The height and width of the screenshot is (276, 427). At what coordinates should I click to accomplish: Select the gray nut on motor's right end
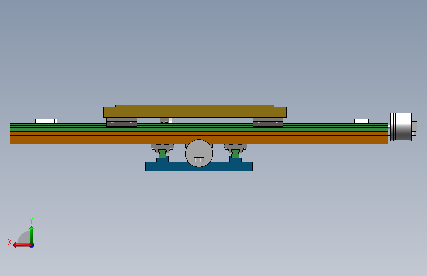tap(414, 126)
